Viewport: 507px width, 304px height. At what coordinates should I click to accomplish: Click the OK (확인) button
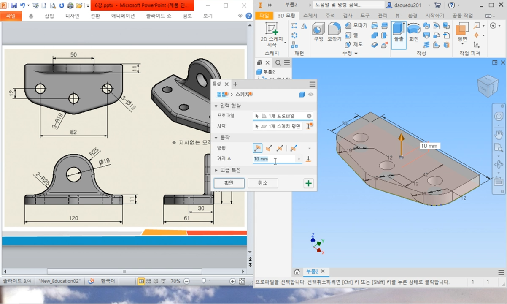tap(229, 183)
